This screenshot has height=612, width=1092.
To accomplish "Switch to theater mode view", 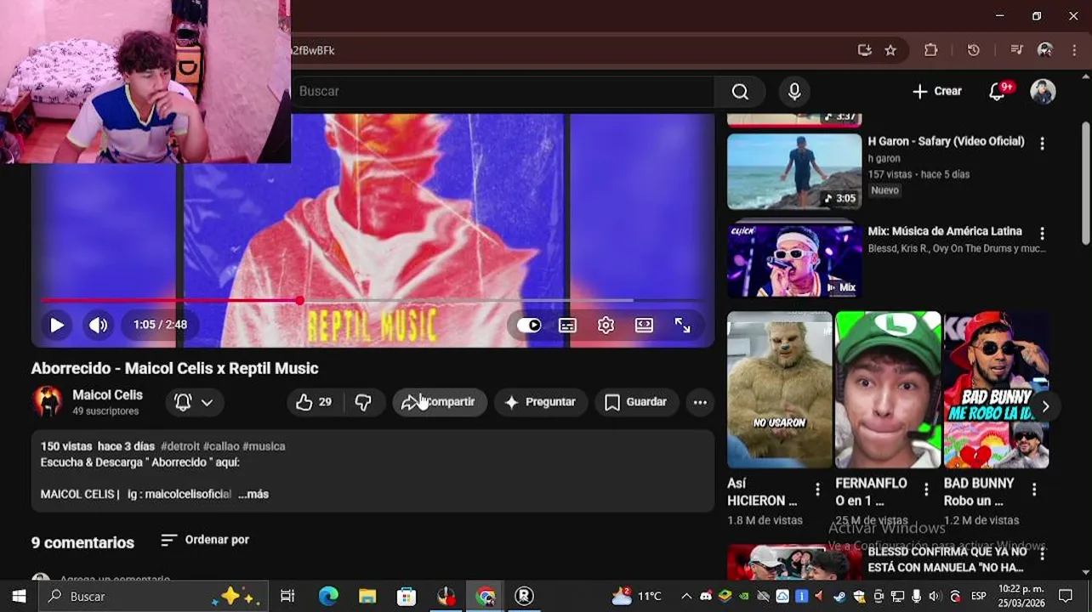I will tap(644, 325).
